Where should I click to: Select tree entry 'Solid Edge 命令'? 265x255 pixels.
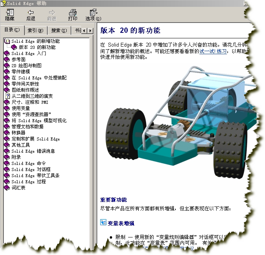tap(29, 163)
